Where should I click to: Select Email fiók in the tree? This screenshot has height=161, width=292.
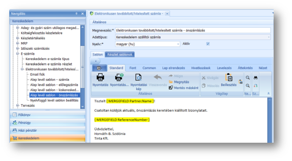[x=38, y=74]
